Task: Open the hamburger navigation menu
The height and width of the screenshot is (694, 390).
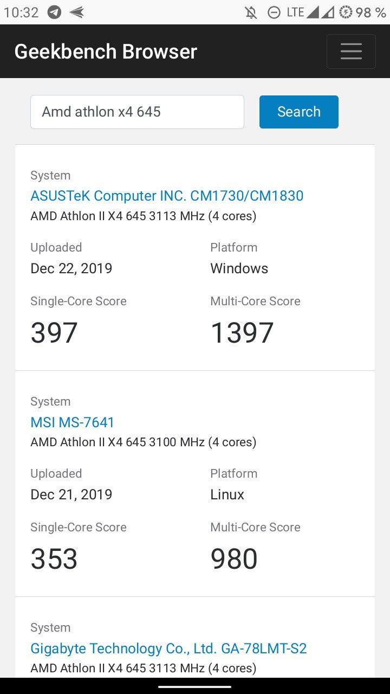Action: pos(351,52)
